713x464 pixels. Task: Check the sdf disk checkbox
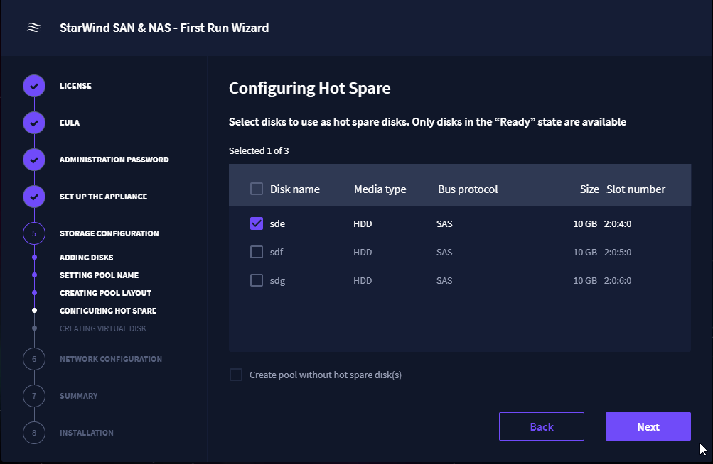tap(257, 252)
